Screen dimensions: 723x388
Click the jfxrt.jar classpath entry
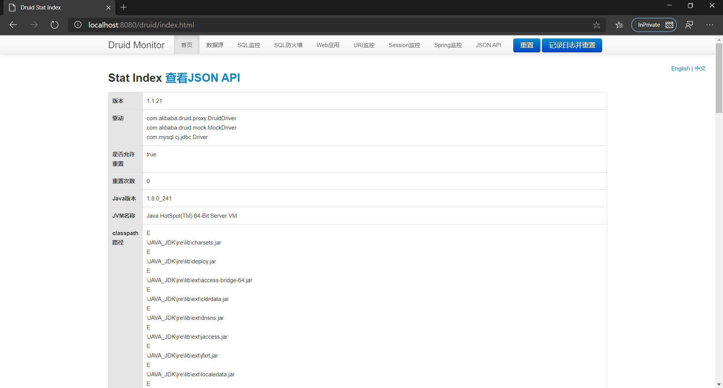click(182, 356)
